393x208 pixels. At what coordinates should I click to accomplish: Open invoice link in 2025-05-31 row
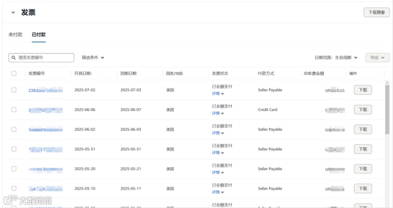click(x=45, y=149)
